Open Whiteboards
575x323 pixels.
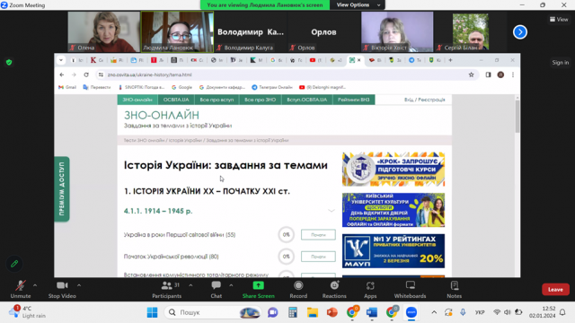click(410, 289)
